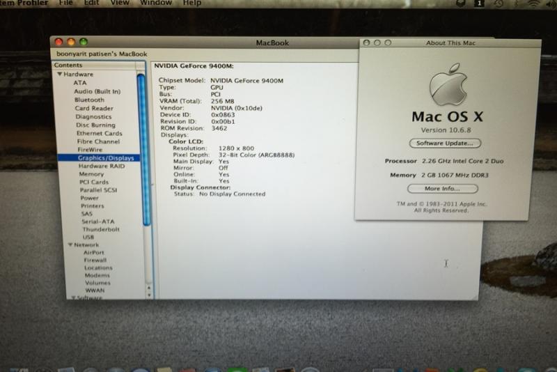The image size is (557, 372).
Task: Click the '256 MB' VRAM value
Action: (x=222, y=101)
